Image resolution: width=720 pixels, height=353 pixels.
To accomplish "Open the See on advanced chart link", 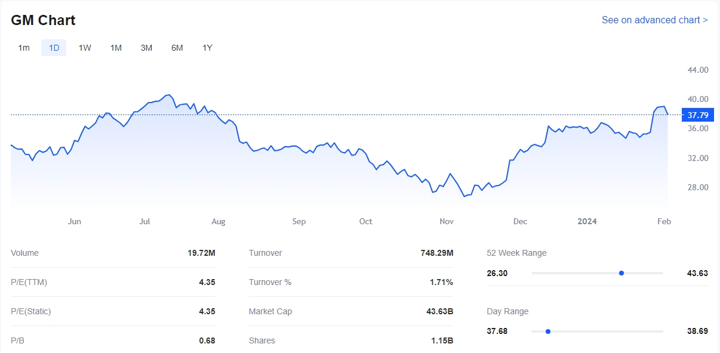I will click(x=654, y=20).
